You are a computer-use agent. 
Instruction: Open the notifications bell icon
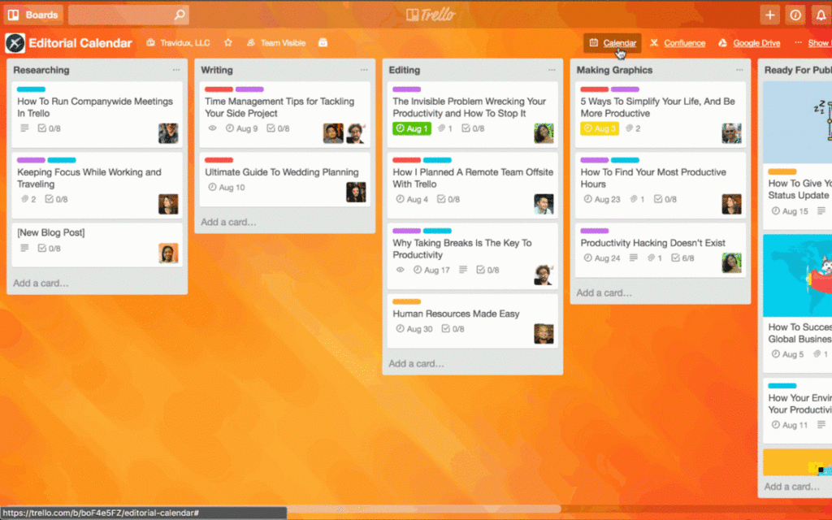point(821,15)
